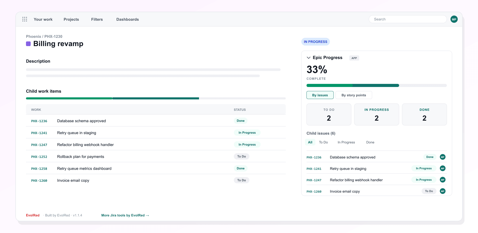Screen dimensions: 478x233
Task: Click the Billing revamp title
Action: (x=58, y=43)
